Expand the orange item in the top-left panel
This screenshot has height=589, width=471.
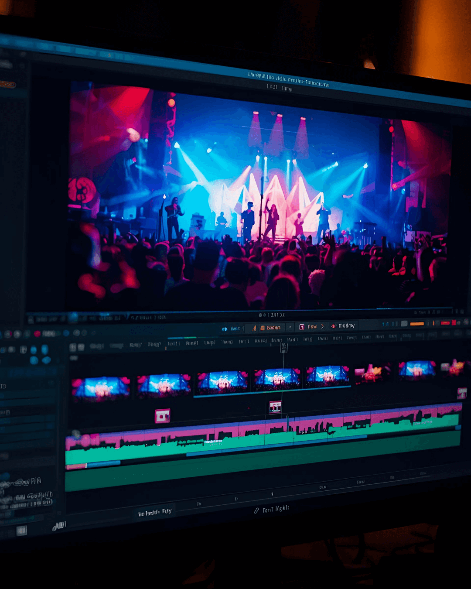tap(8, 85)
